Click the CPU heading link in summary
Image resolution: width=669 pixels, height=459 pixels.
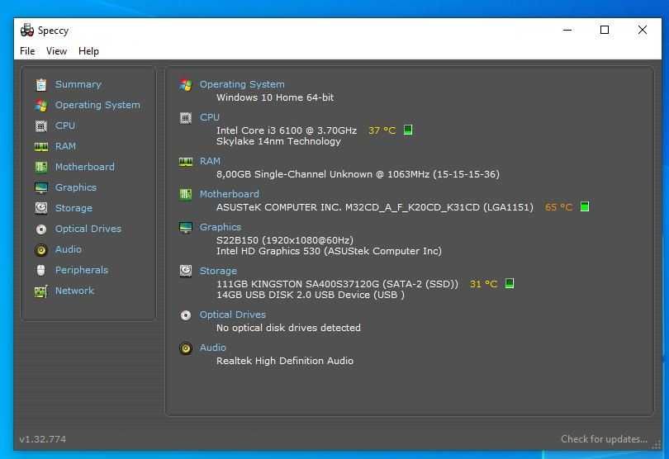(x=210, y=117)
